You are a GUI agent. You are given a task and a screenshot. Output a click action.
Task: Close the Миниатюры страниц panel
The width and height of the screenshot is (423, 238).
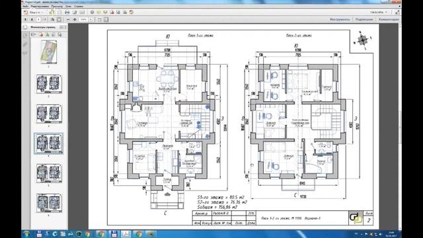pyautogui.click(x=65, y=27)
